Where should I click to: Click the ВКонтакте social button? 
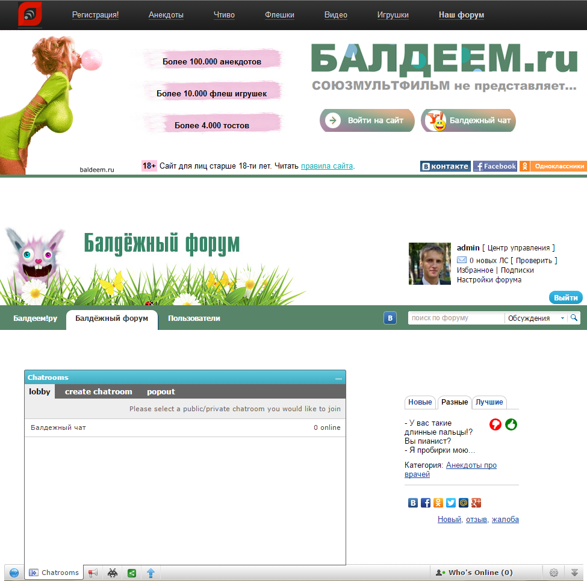point(446,166)
